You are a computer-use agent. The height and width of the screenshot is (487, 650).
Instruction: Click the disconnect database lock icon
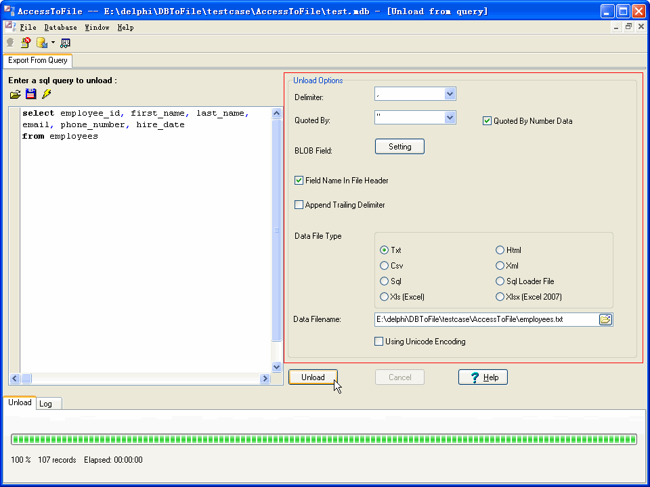click(x=26, y=43)
